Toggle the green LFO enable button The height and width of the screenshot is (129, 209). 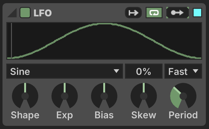click(25, 13)
